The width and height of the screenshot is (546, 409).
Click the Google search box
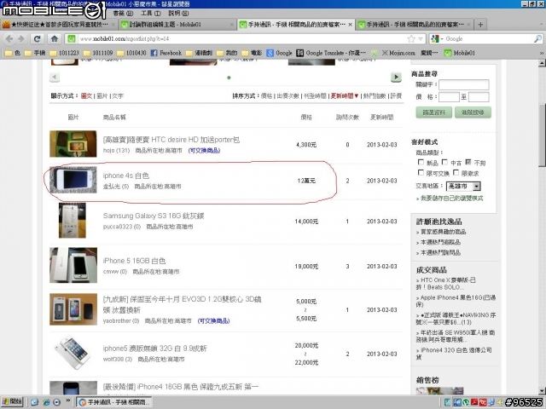(x=487, y=38)
